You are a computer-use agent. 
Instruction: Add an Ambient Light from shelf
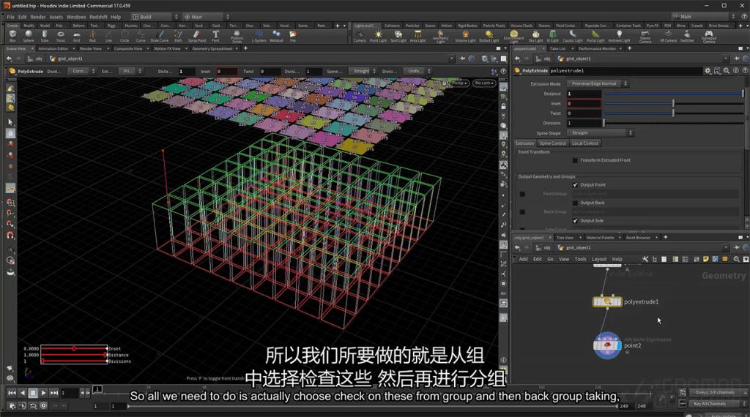click(x=619, y=36)
